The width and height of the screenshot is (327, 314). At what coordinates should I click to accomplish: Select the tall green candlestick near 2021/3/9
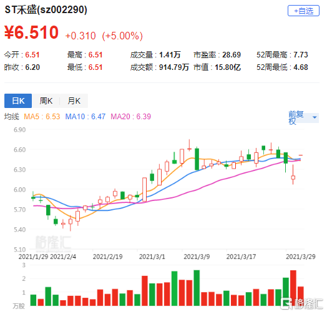click(197, 159)
